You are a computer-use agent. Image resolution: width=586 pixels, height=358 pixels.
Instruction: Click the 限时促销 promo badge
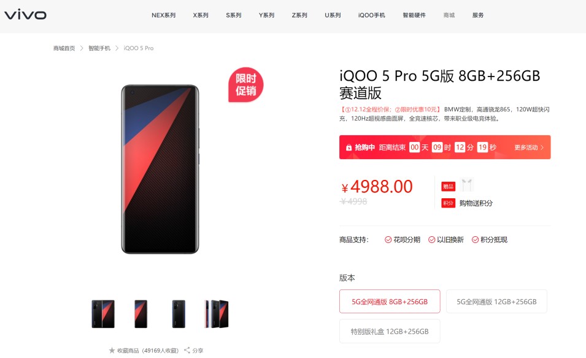(x=246, y=84)
